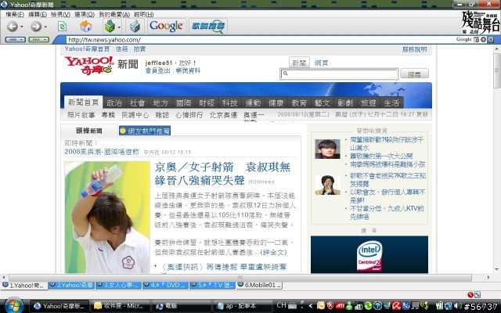Image resolution: width=501 pixels, height=313 pixels.
Task: Click the Forward arrow button
Action: pyautogui.click(x=36, y=26)
